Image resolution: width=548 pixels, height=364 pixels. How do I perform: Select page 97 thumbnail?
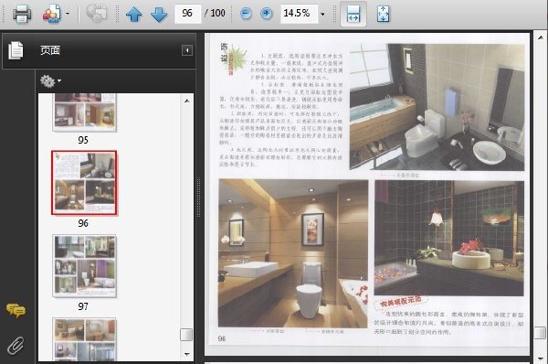(x=84, y=266)
